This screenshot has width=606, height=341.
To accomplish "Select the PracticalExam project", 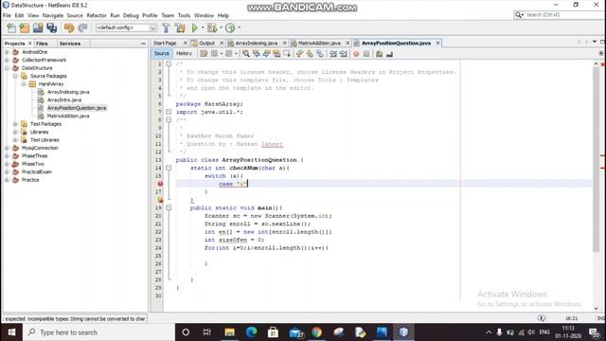I will (x=37, y=172).
